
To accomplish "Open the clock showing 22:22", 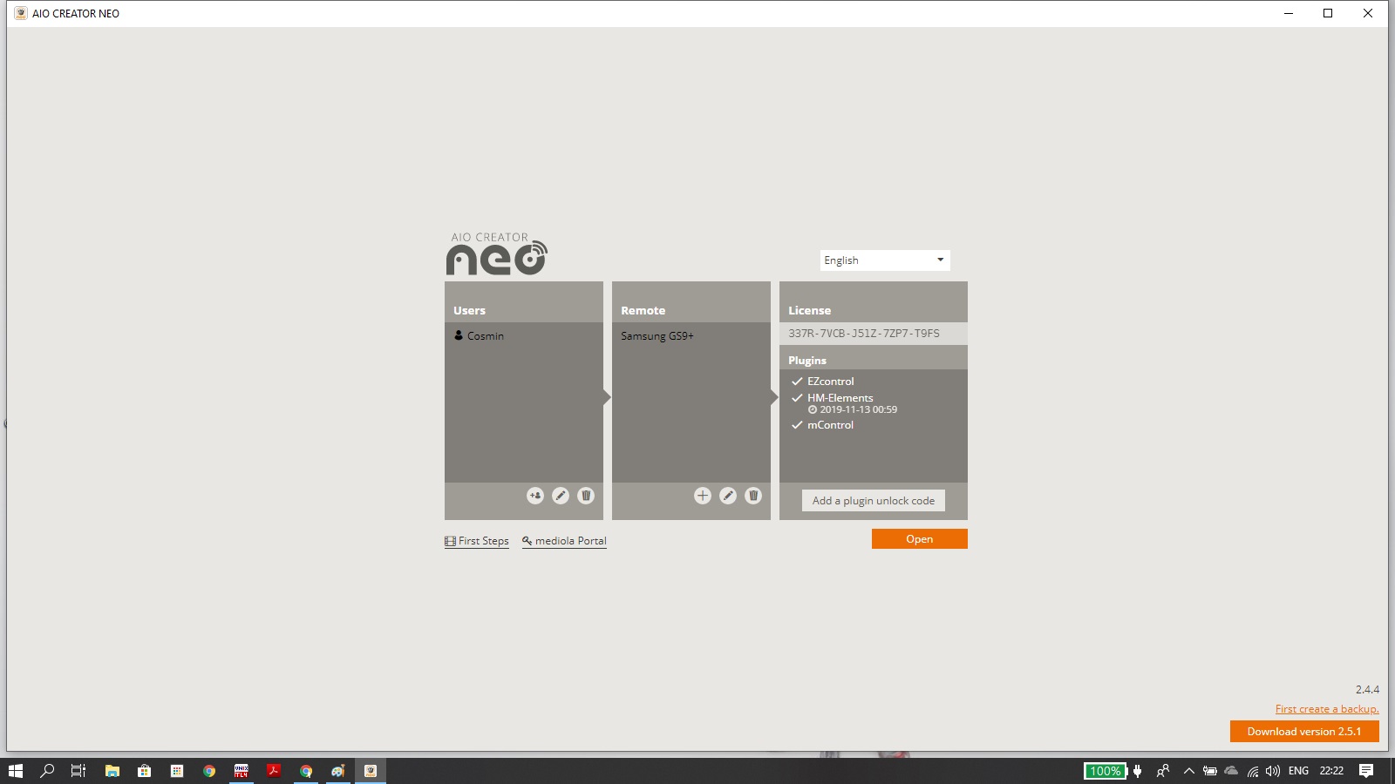I will tap(1331, 771).
